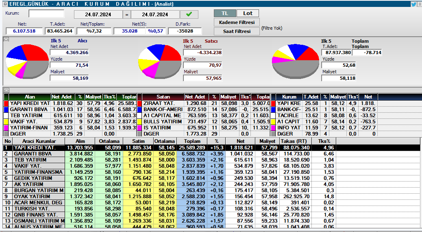This screenshot has width=422, height=232.
Task: Click white swatch next to TACIRLE in Kurum table
Action: pyautogui.click(x=274, y=115)
